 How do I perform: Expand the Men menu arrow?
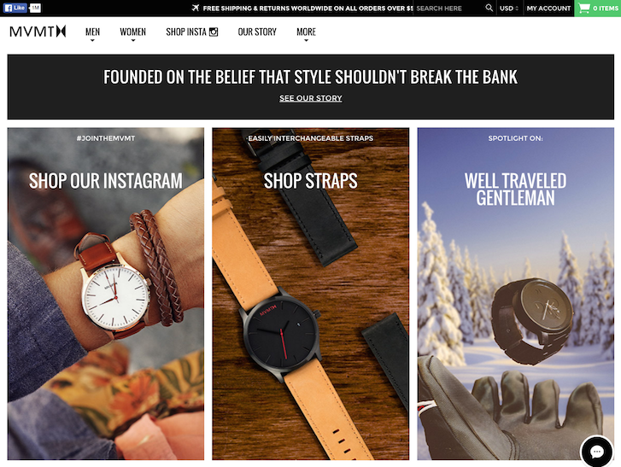tap(92, 40)
